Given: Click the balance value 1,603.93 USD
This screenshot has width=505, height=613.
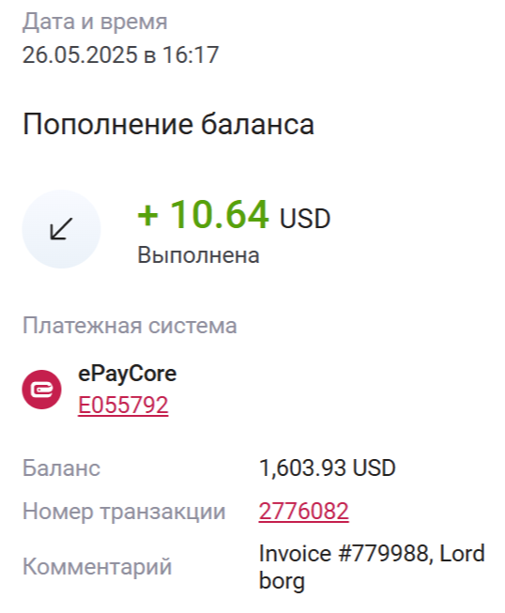Looking at the screenshot, I should pyautogui.click(x=328, y=467).
